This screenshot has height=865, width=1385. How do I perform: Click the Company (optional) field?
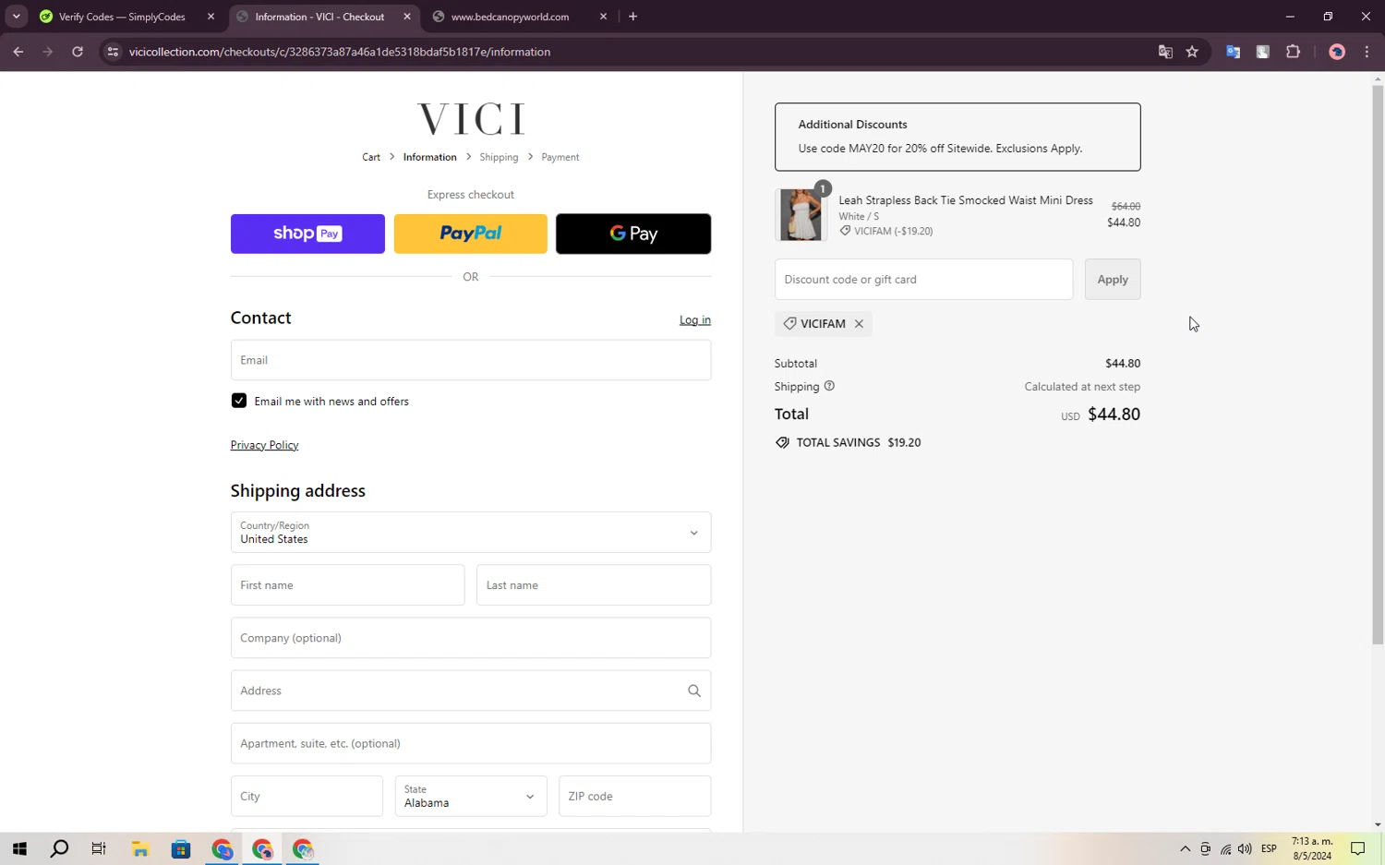[x=471, y=638]
